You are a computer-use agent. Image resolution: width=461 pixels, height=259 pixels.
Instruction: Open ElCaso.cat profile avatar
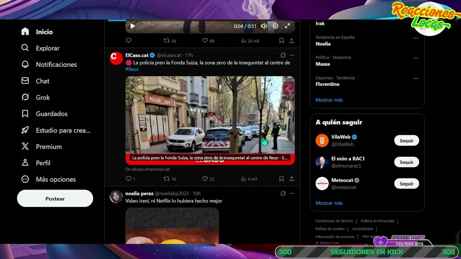[x=116, y=58]
